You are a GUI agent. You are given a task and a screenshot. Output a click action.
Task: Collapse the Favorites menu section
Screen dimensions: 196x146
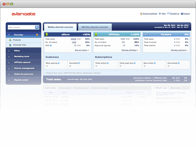tap(9, 35)
